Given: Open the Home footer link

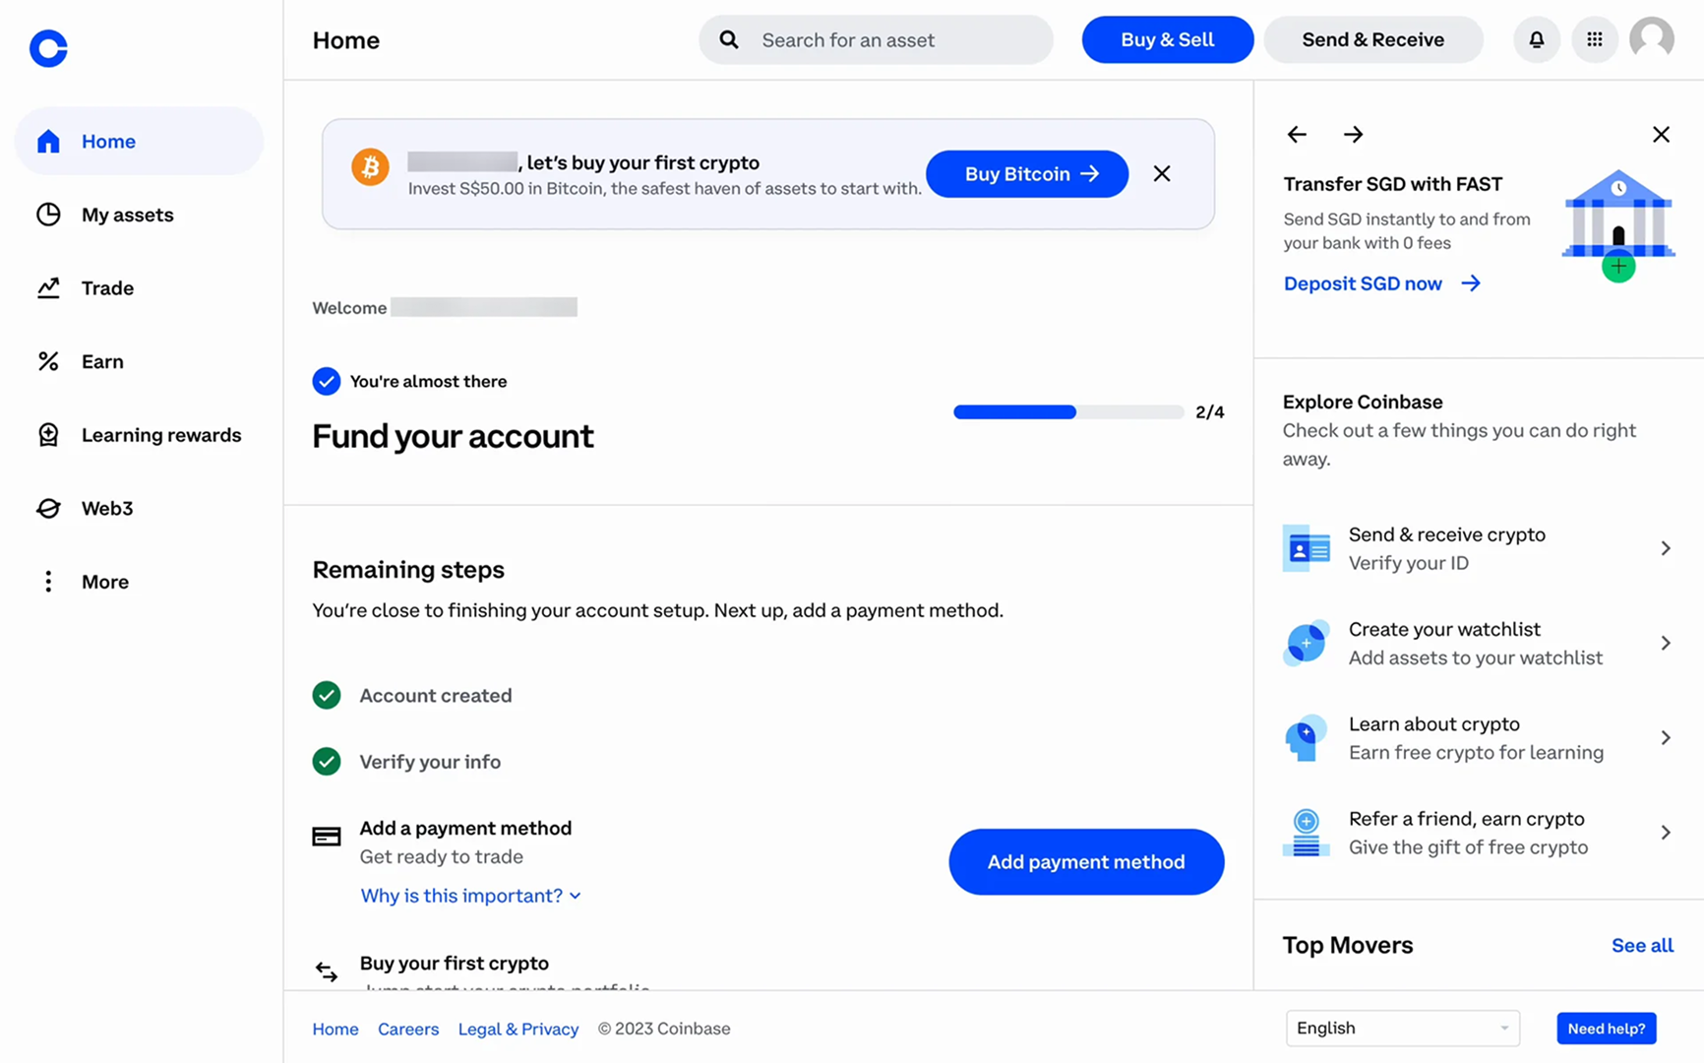Looking at the screenshot, I should point(335,1029).
